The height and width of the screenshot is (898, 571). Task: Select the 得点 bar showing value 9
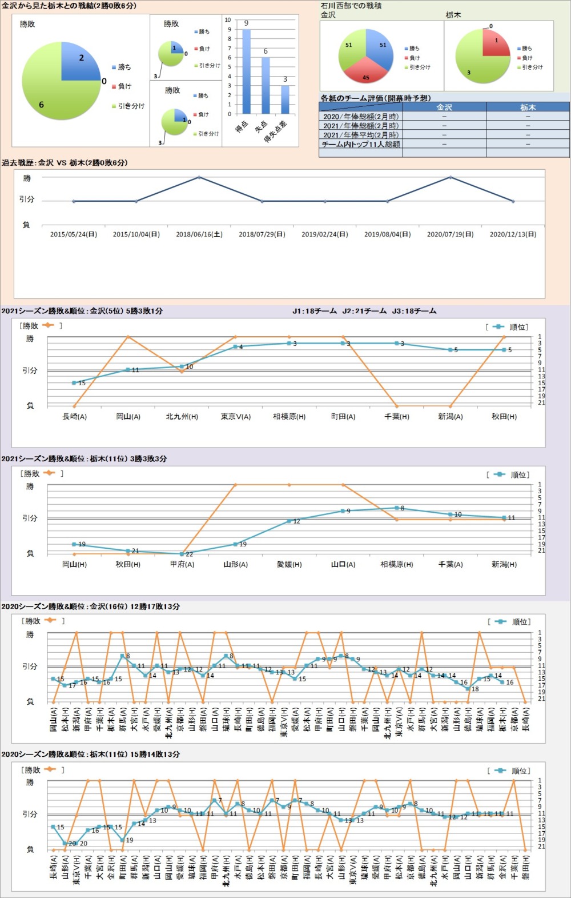click(x=246, y=71)
